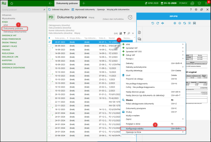Viewport: 211px width, 142px height.
Task: Click the InsPunktów status clock icon
Action: [x=130, y=17]
